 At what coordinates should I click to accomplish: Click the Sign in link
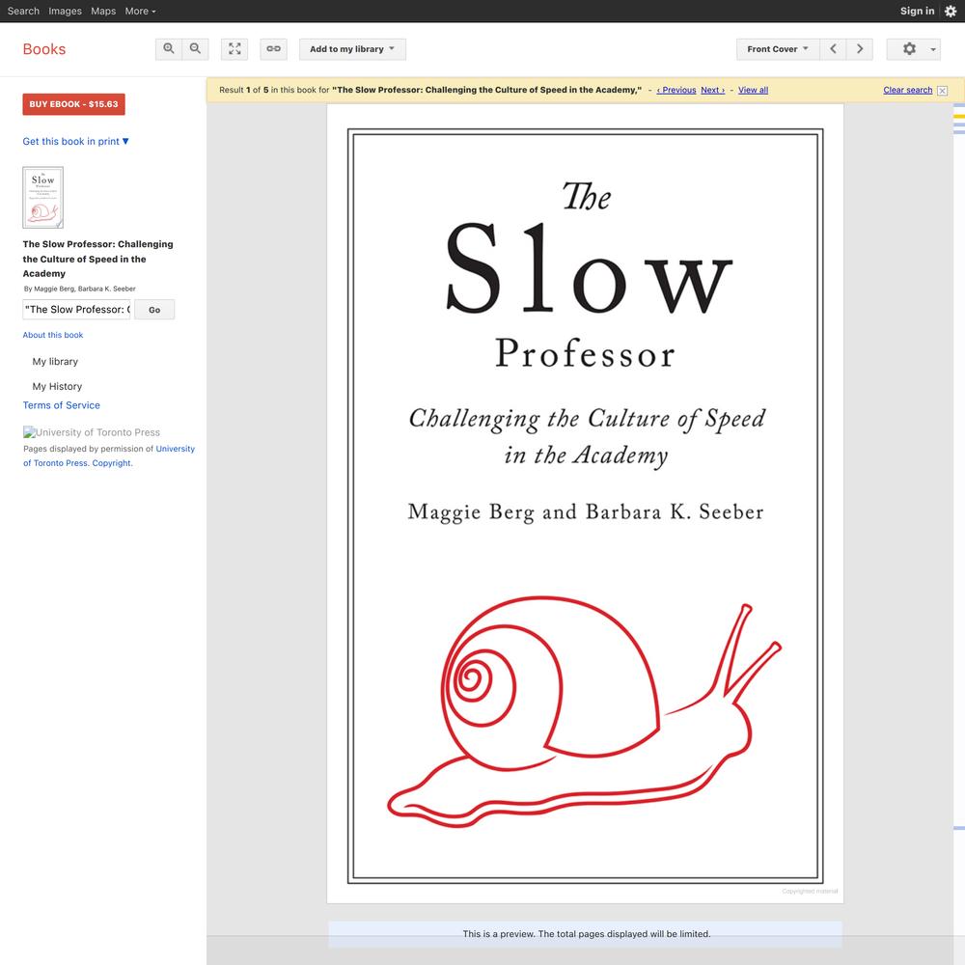[x=917, y=11]
